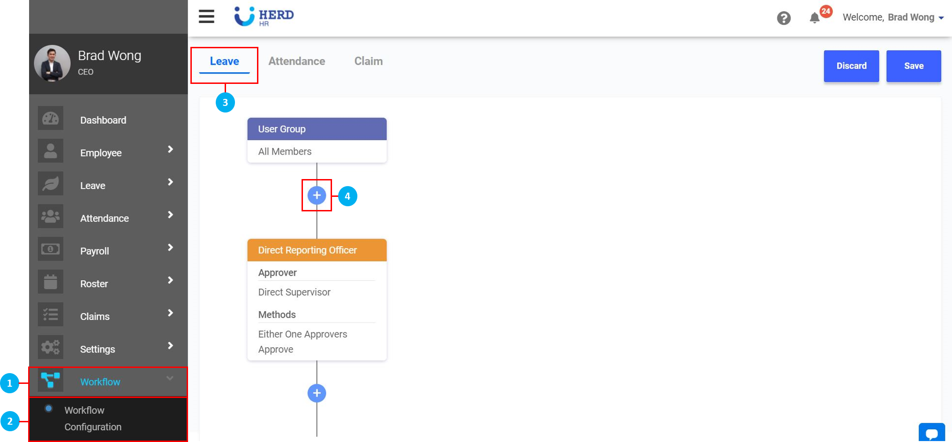The image size is (952, 442).
Task: Switch to the Attendance tab
Action: [296, 61]
